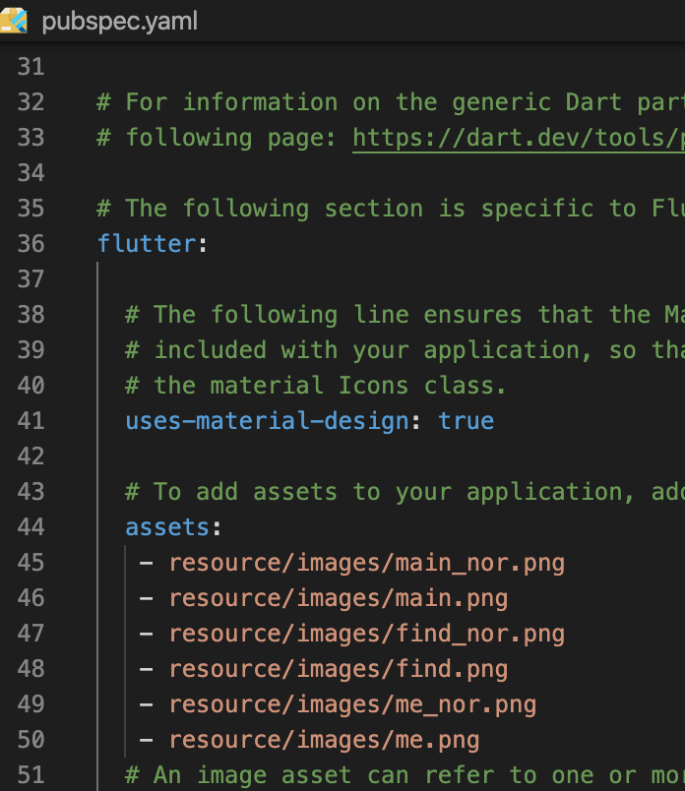Click the 'flutter' key on line 36
This screenshot has width=685, height=791.
click(146, 244)
